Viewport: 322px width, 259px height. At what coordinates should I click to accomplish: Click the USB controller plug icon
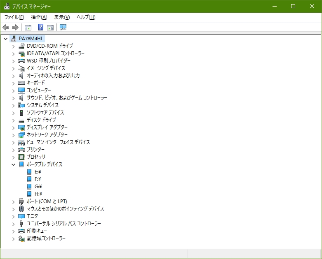pos(21,224)
